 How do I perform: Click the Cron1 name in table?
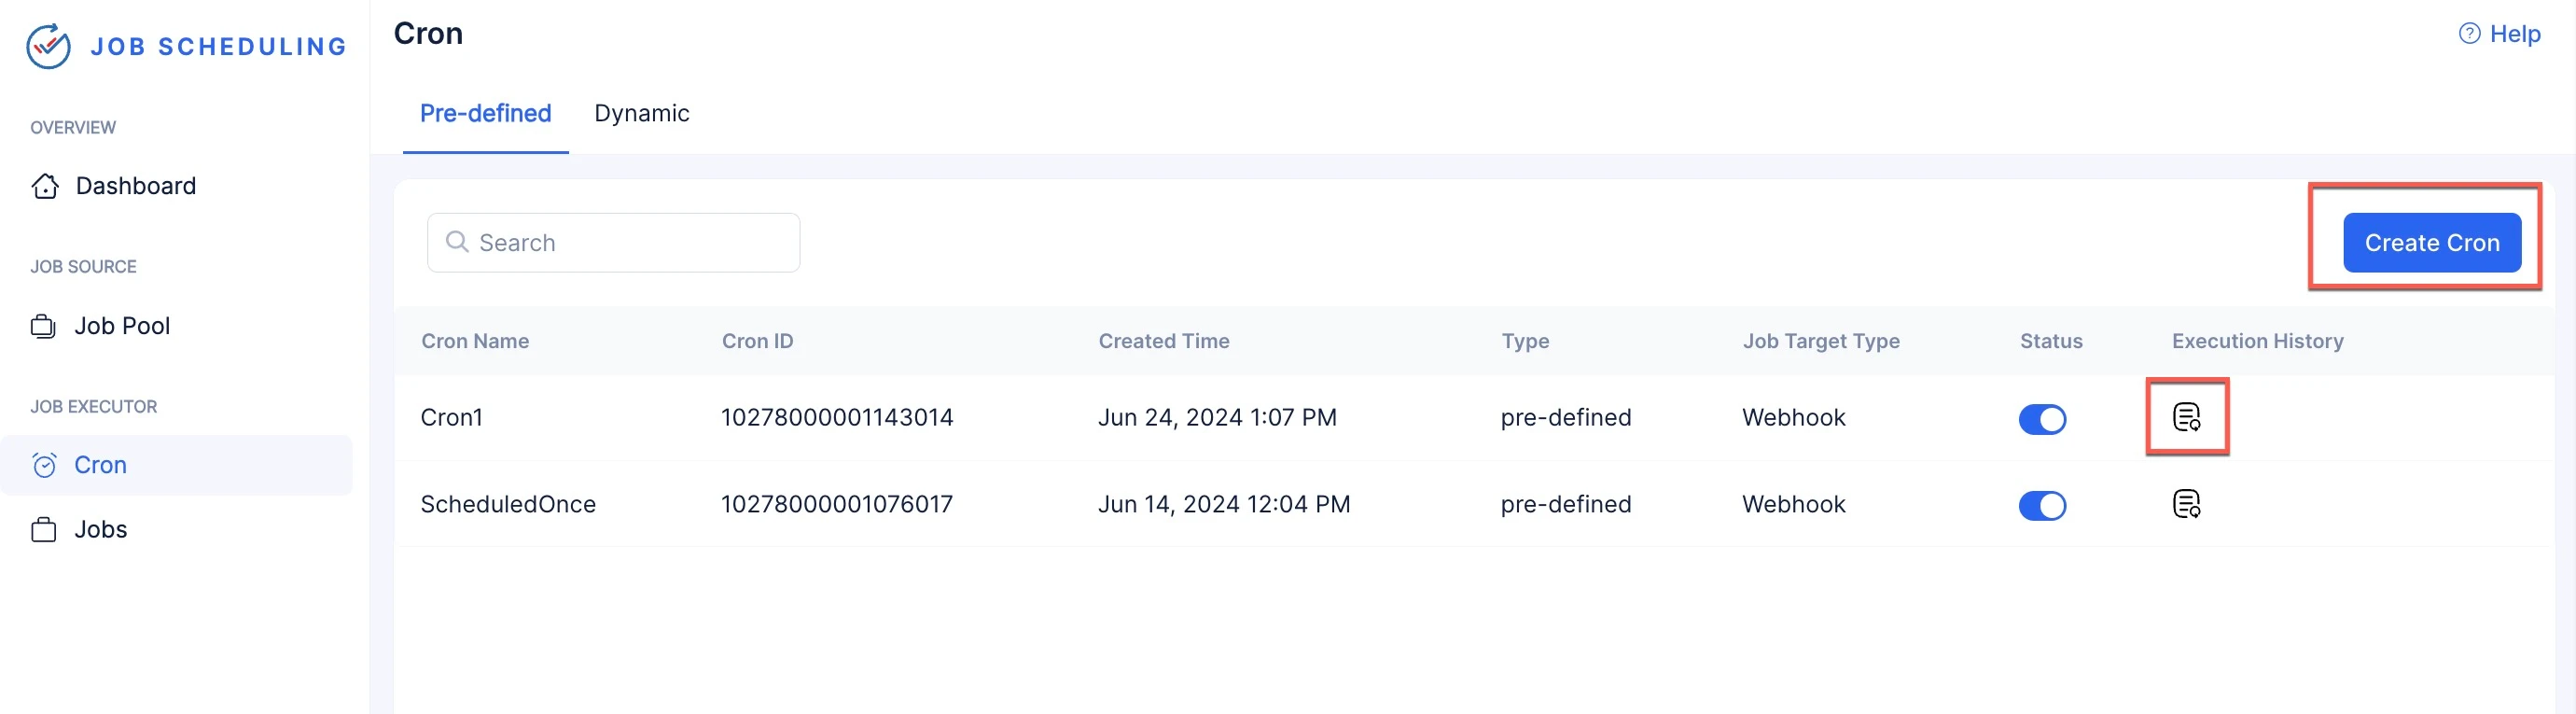pos(452,417)
